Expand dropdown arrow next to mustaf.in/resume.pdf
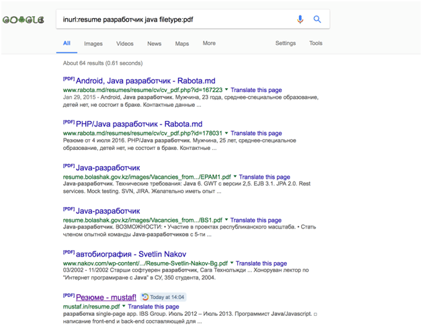The image size is (422, 330). click(x=124, y=306)
